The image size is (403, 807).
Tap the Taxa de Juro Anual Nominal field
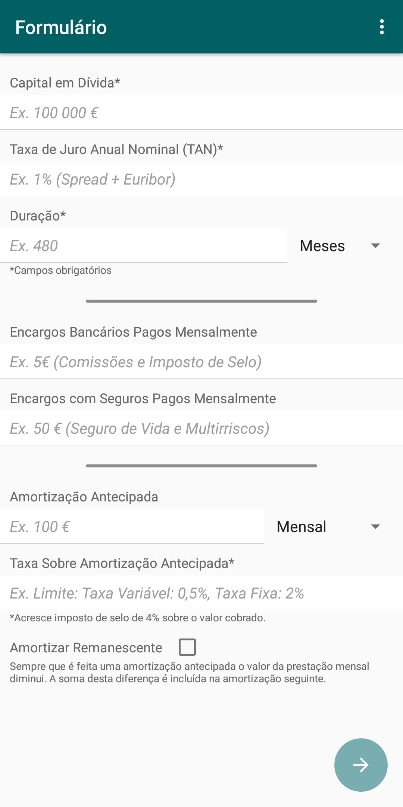click(x=201, y=179)
